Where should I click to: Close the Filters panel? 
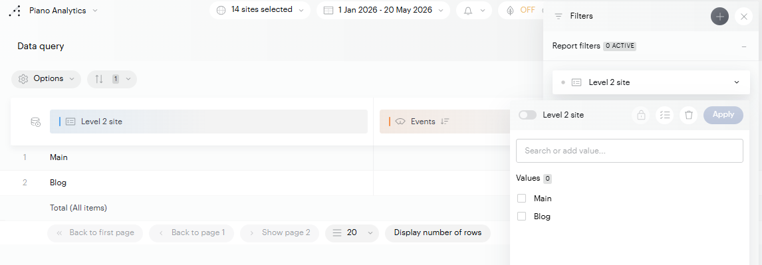pos(744,17)
